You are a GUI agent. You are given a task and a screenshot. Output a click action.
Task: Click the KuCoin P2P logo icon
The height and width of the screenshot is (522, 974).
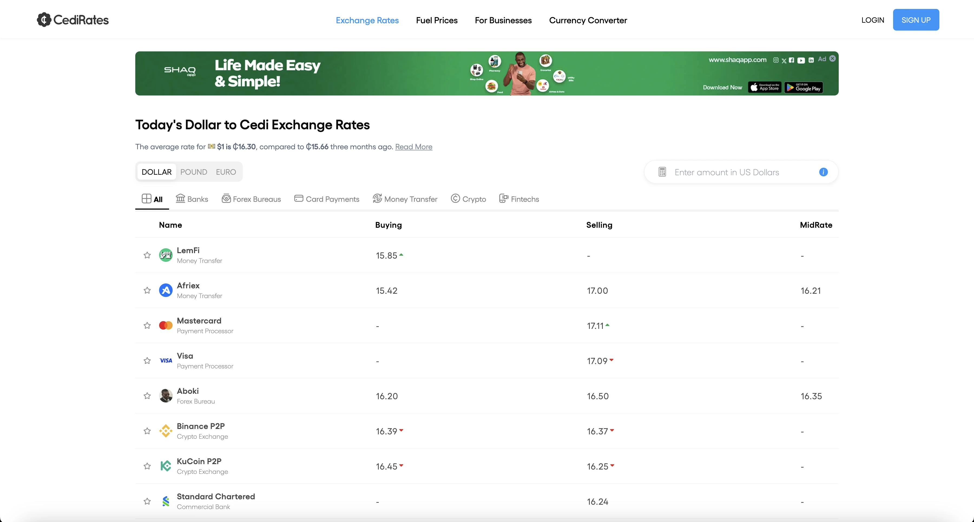click(166, 466)
